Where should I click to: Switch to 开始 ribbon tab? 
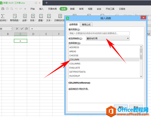coord(32,9)
